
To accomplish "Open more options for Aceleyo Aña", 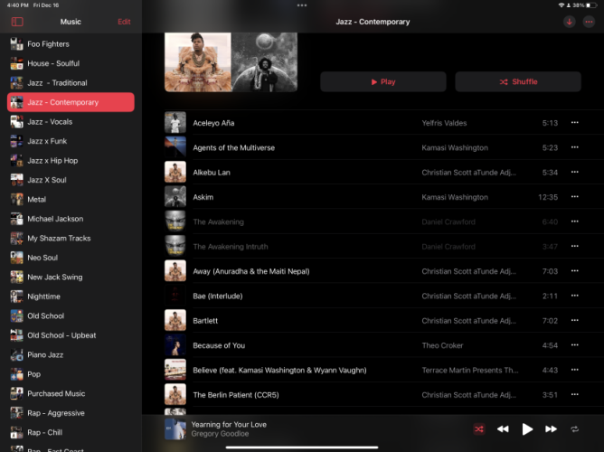I will pyautogui.click(x=574, y=123).
